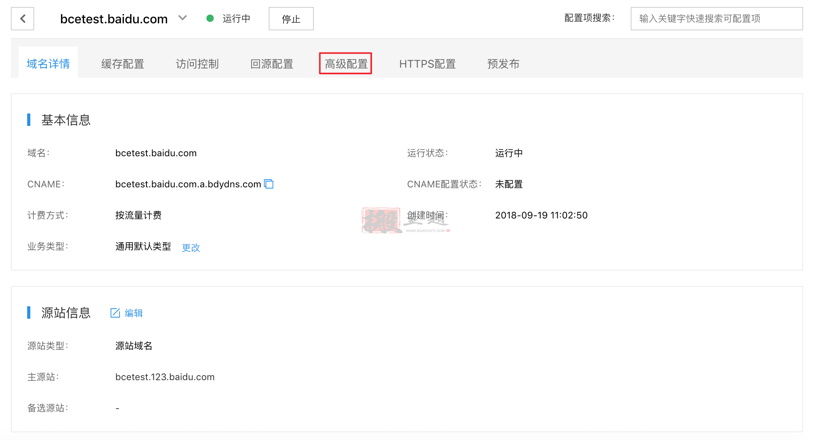The width and height of the screenshot is (814, 440).
Task: Click the 运行中 status text in header
Action: point(236,18)
